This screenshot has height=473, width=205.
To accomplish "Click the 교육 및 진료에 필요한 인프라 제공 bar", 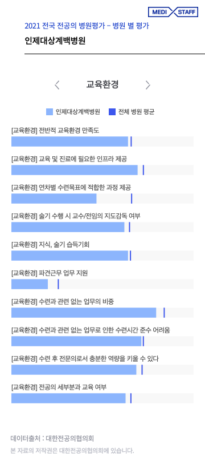I will (102, 170).
